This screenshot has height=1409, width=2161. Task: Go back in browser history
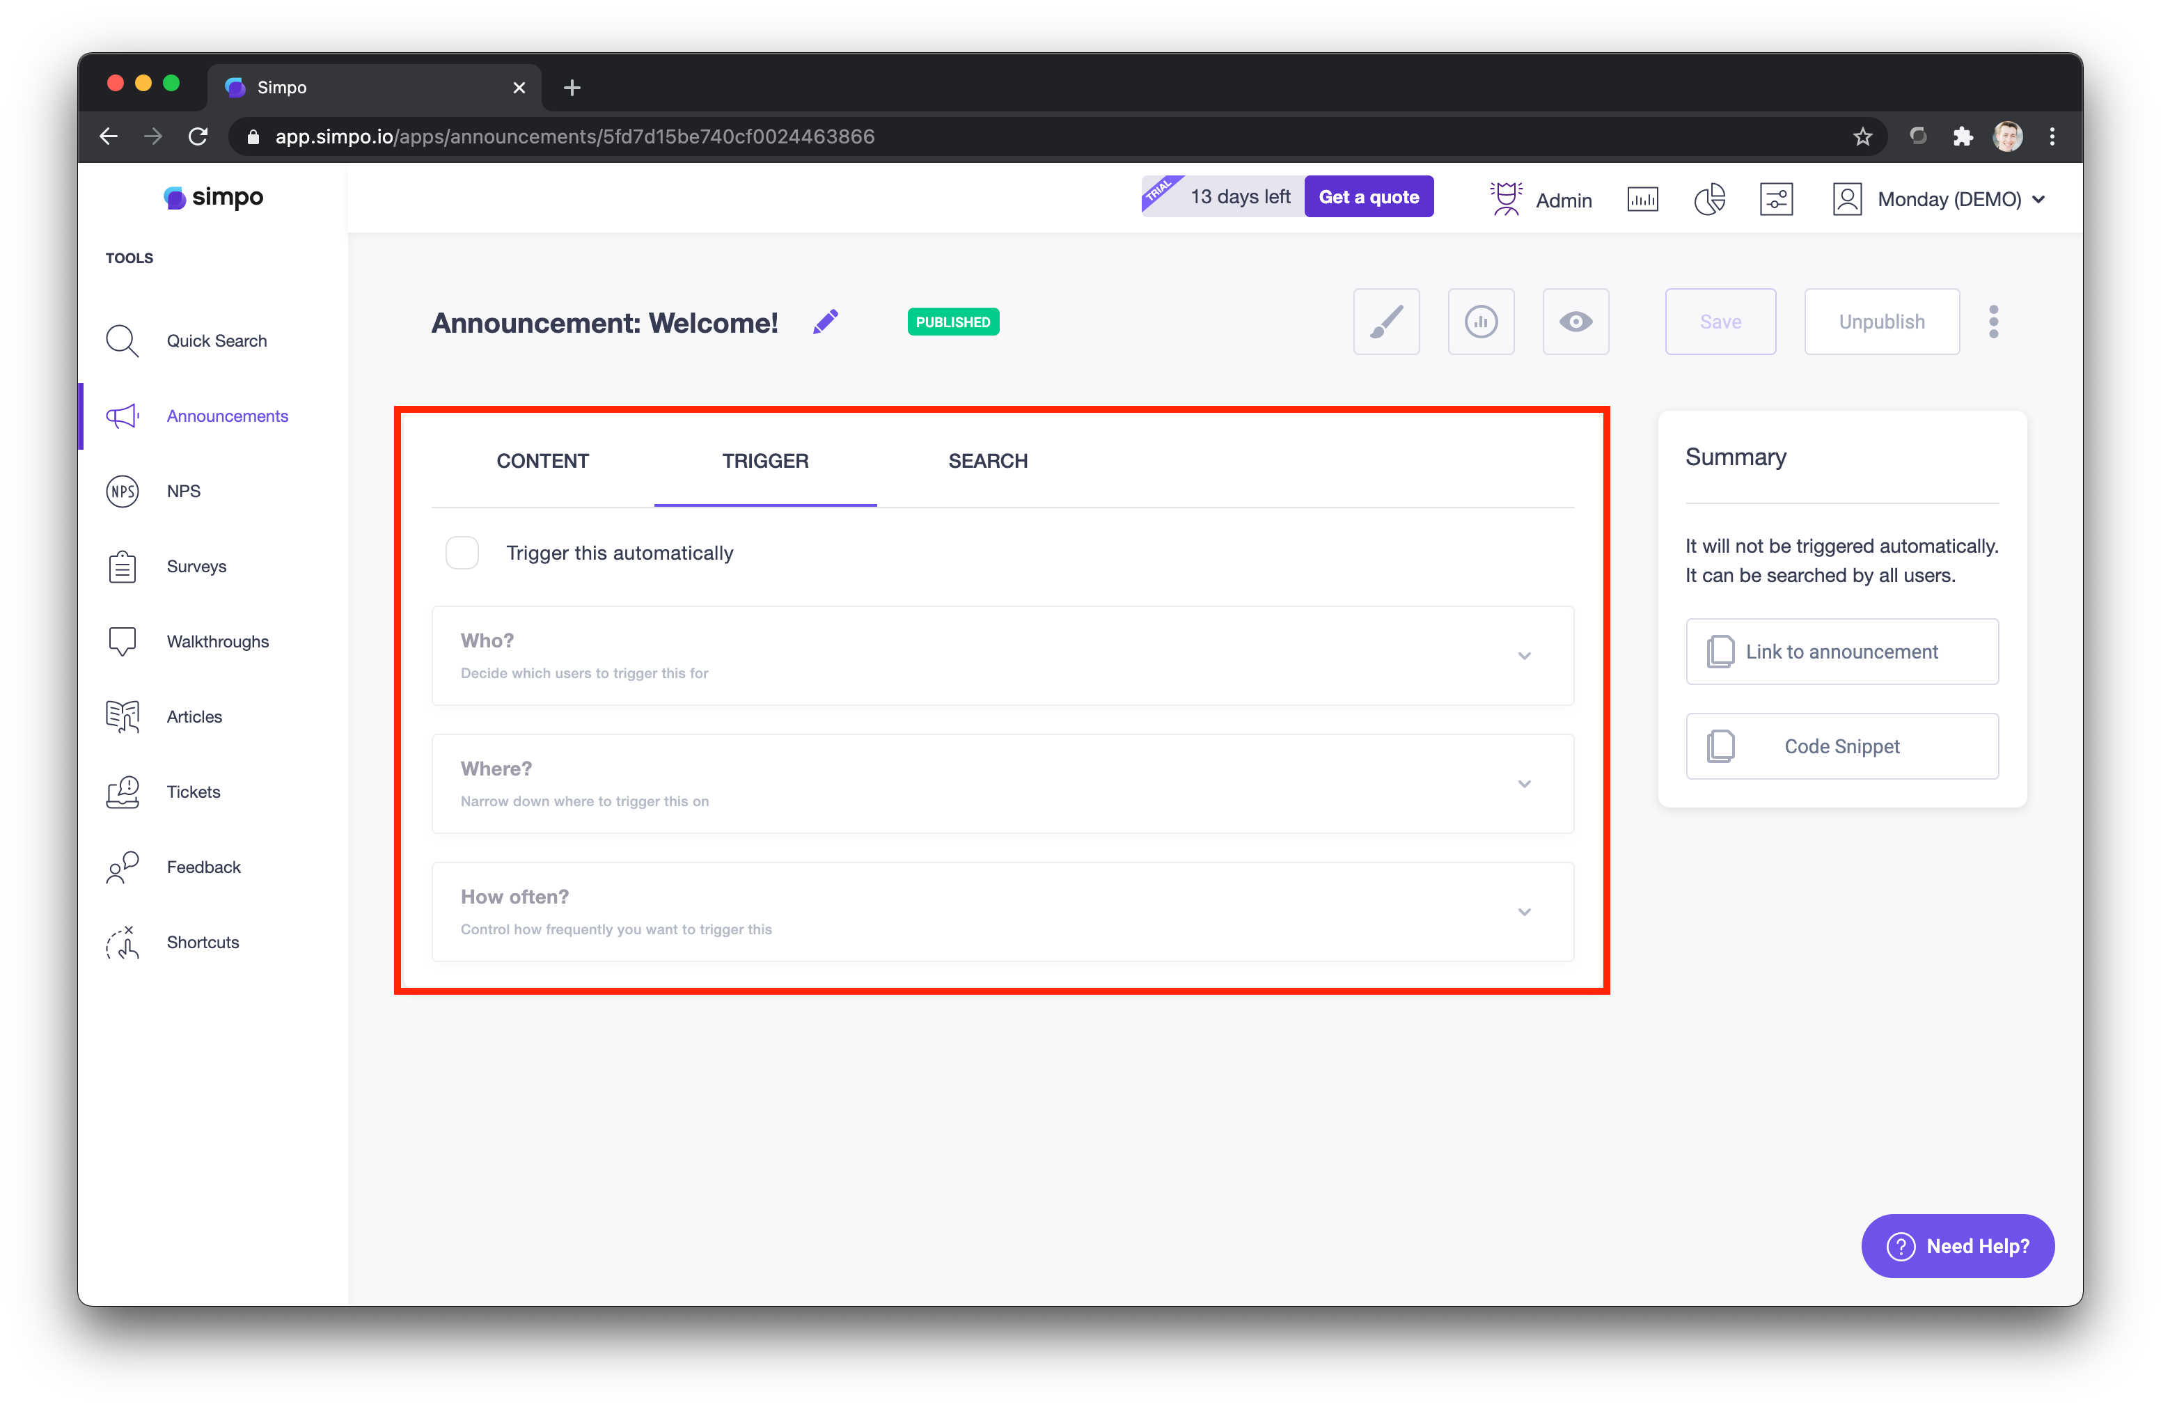pos(109,136)
